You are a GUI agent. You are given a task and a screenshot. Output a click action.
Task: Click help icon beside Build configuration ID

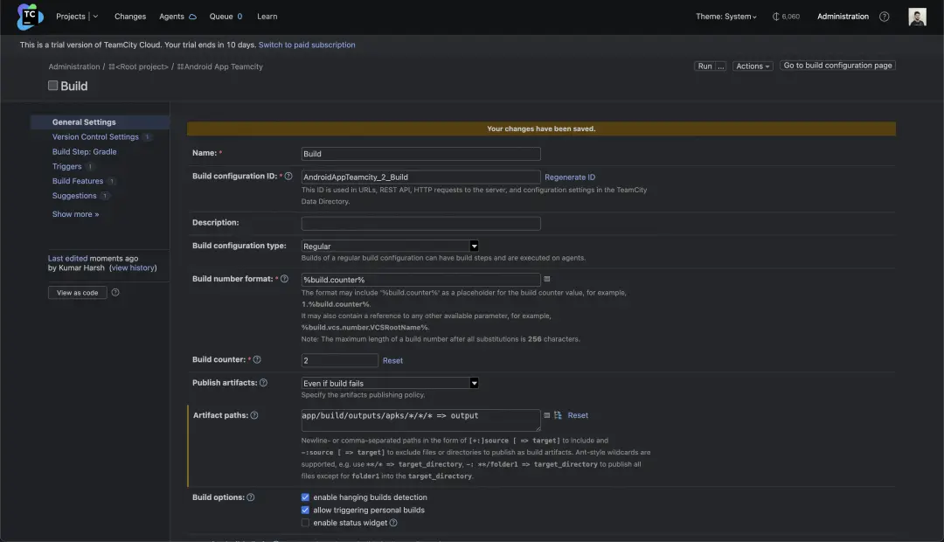point(288,177)
